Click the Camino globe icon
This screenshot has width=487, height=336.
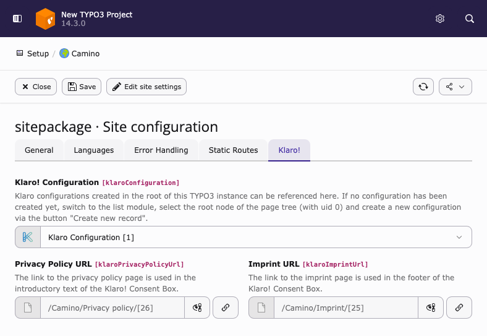click(x=64, y=53)
